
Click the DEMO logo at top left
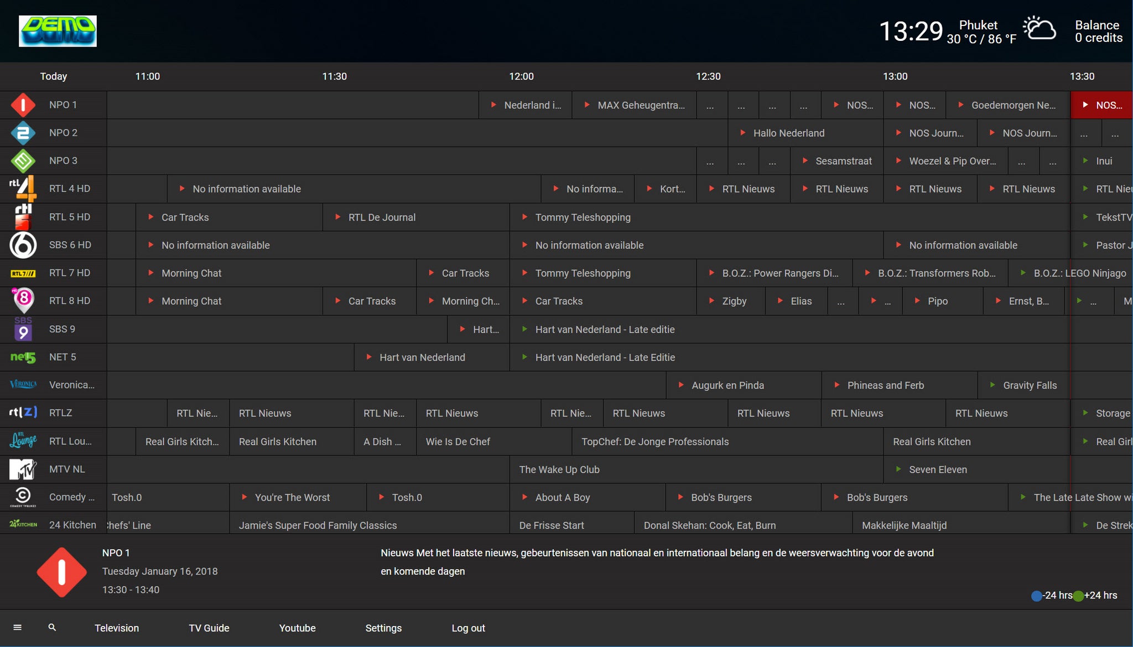[x=58, y=31]
